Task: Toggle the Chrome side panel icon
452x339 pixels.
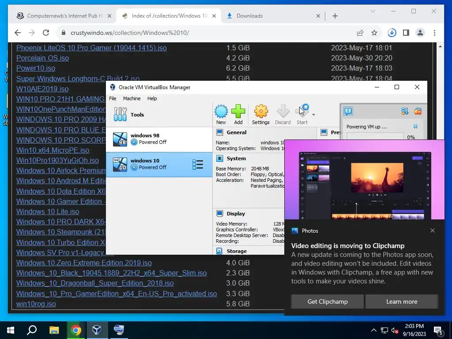Action: point(406,33)
